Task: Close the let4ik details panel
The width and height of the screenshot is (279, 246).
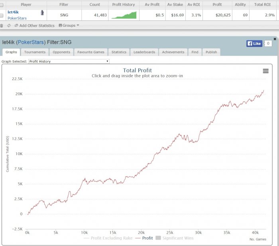Action: tap(275, 39)
